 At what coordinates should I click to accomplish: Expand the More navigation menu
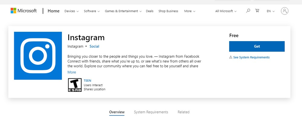pyautogui.click(x=190, y=11)
